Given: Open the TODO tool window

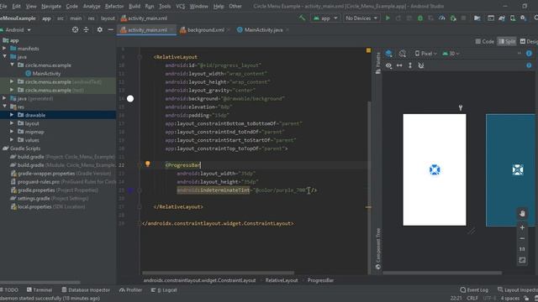Looking at the screenshot, I should [9, 289].
